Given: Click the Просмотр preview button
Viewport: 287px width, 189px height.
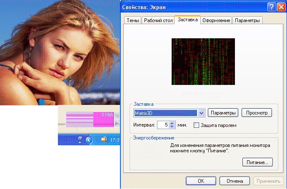Looking at the screenshot, I should pos(257,113).
